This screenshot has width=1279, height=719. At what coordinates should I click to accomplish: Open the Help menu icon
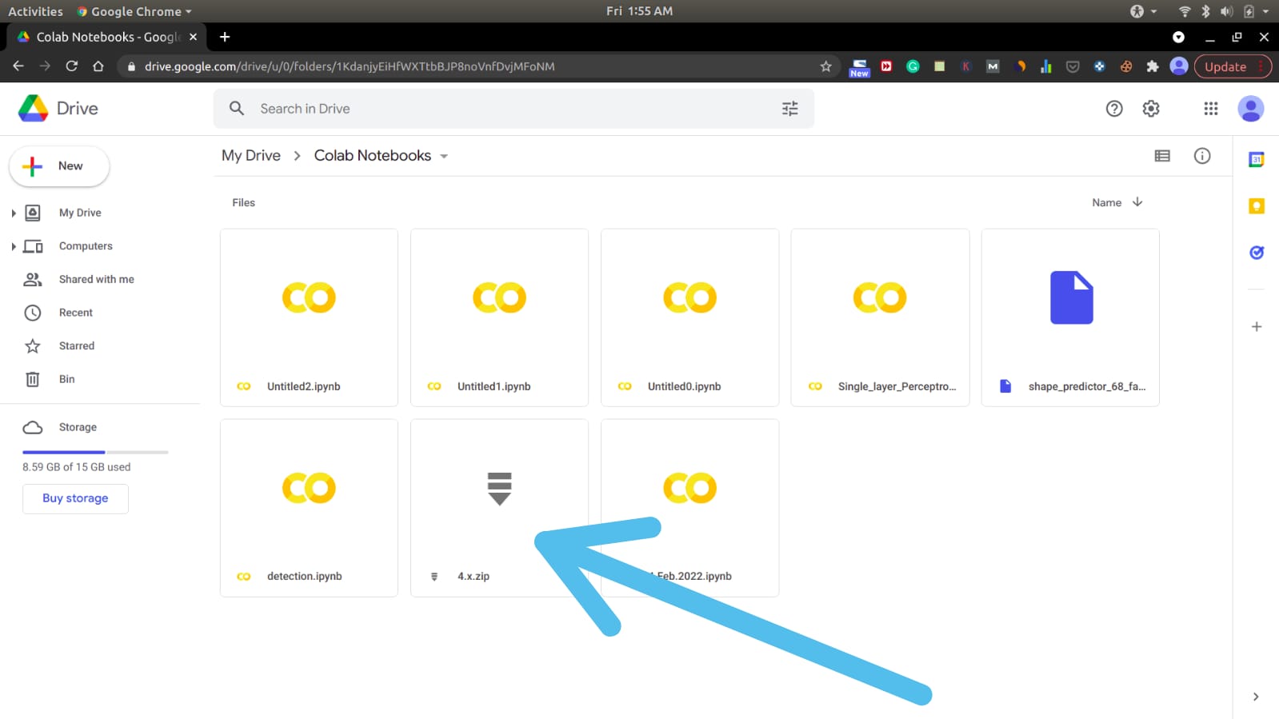[x=1114, y=109]
